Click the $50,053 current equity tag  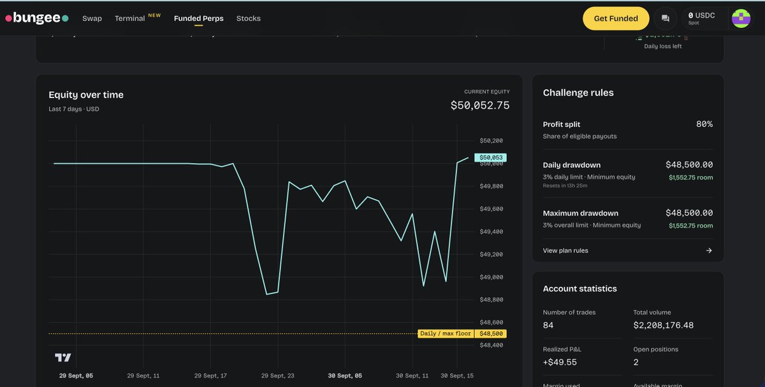click(490, 157)
